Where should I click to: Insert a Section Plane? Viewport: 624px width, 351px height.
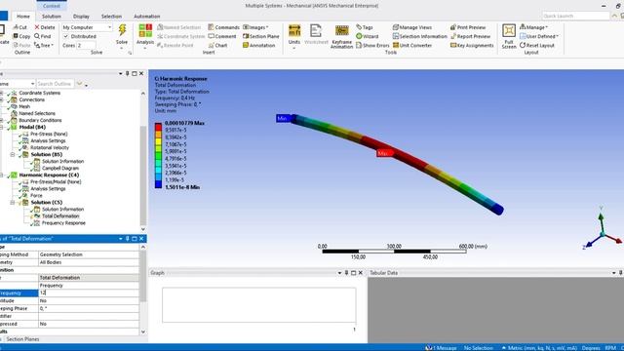pos(261,36)
